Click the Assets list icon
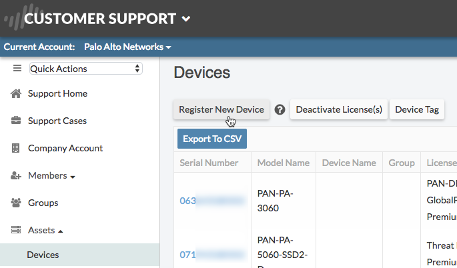457x268 pixels. click(16, 230)
